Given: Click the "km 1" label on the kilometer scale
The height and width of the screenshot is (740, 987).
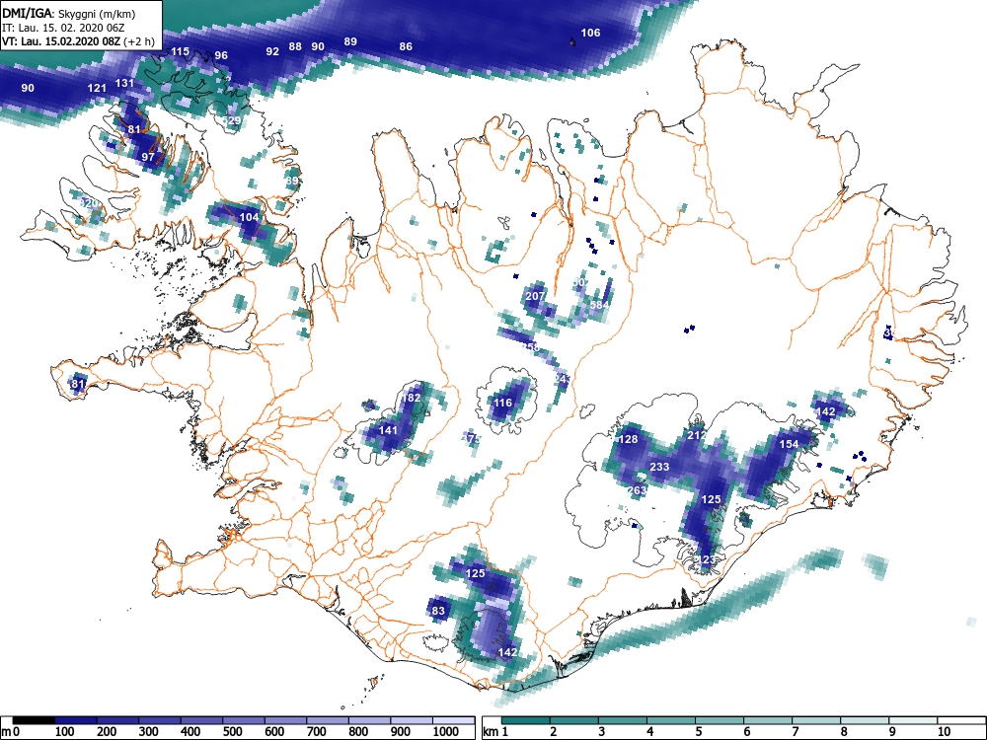Looking at the screenshot, I should tap(495, 732).
